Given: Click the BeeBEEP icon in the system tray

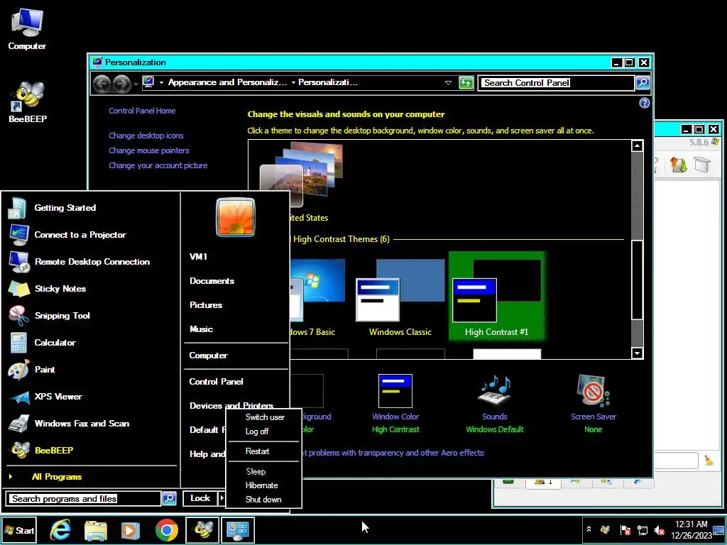Looking at the screenshot, I should click(x=605, y=529).
